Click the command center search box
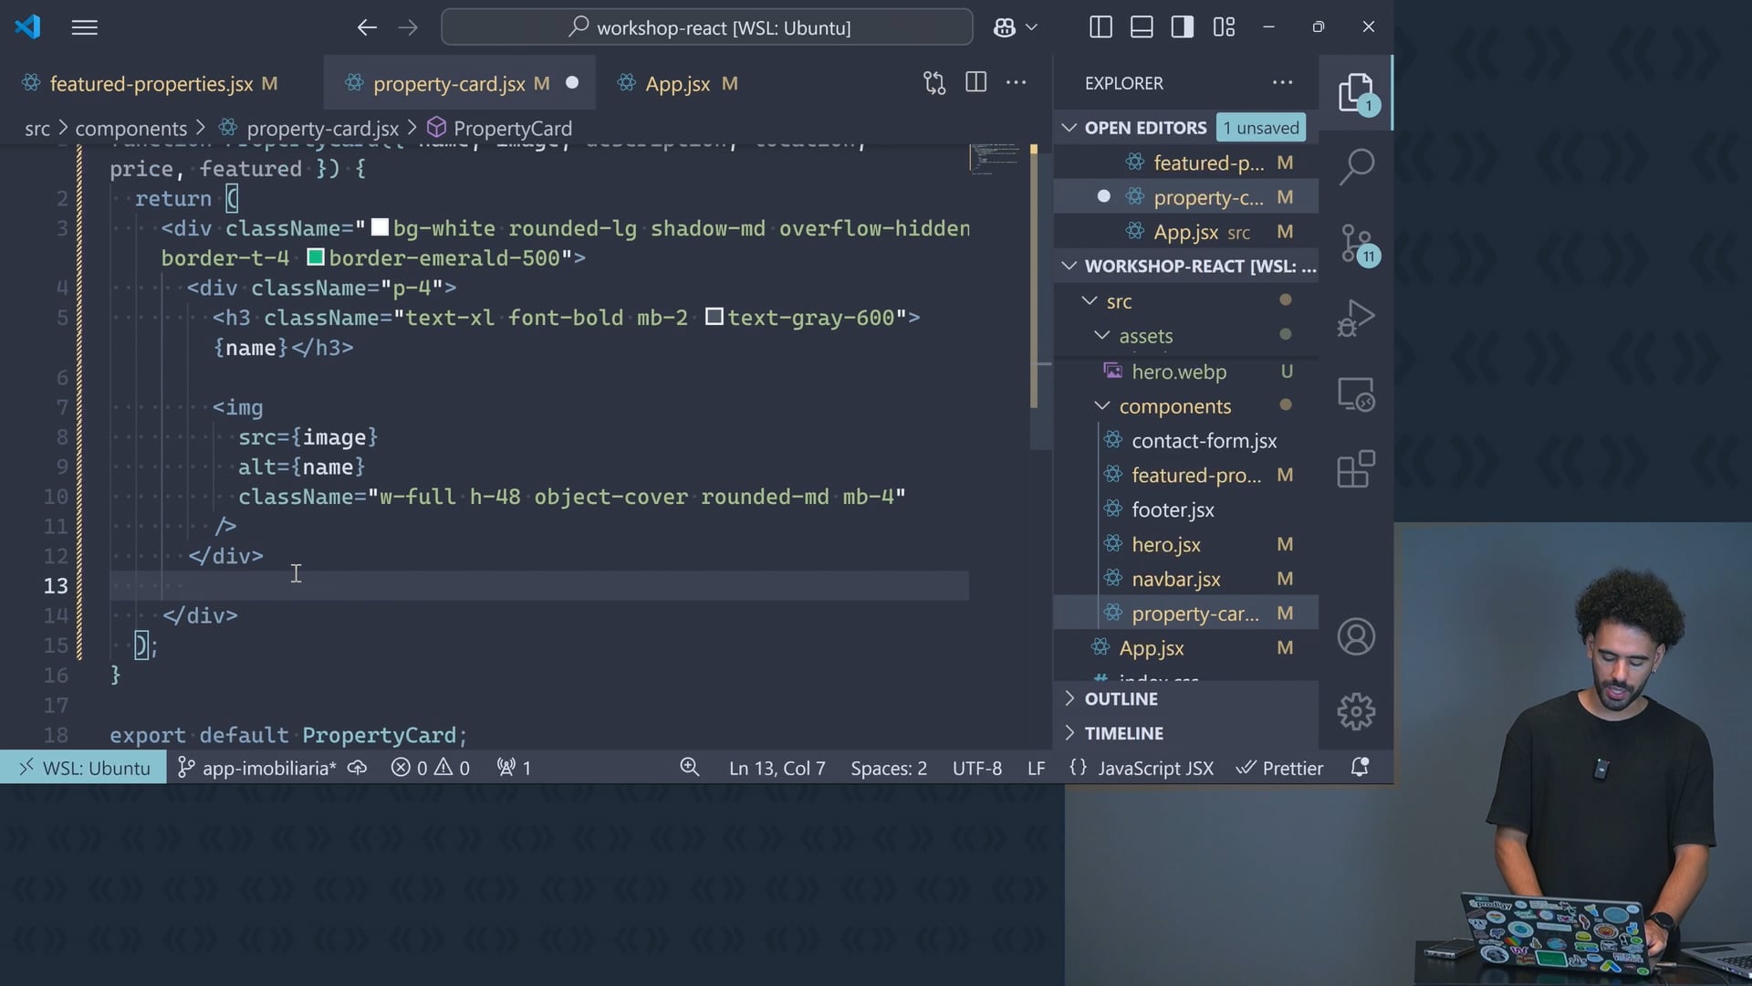 point(707,27)
